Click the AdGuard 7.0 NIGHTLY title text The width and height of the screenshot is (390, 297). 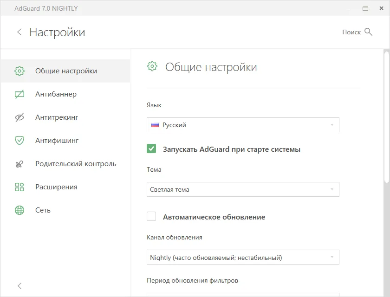(46, 8)
